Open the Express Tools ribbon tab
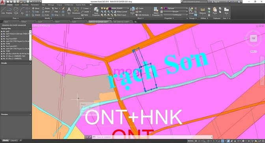265x143 pixels. coord(81,5)
